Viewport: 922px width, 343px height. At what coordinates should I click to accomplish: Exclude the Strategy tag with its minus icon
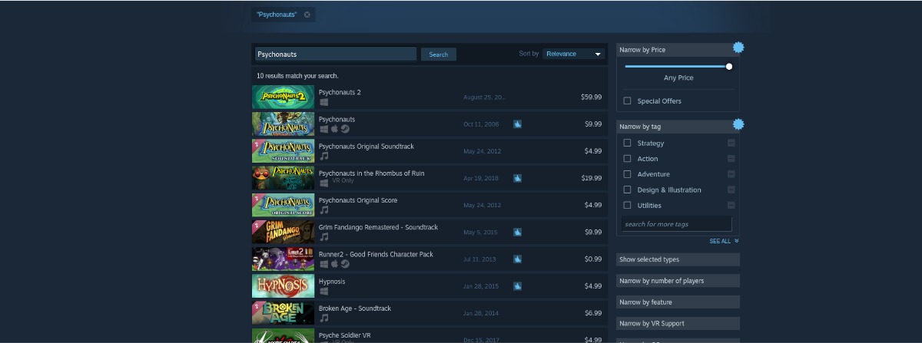coord(731,143)
